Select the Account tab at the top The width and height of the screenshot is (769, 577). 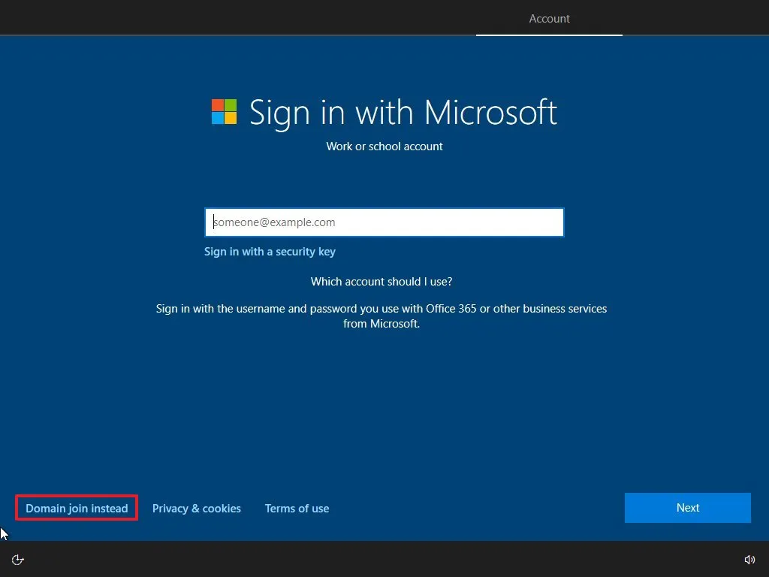[549, 18]
